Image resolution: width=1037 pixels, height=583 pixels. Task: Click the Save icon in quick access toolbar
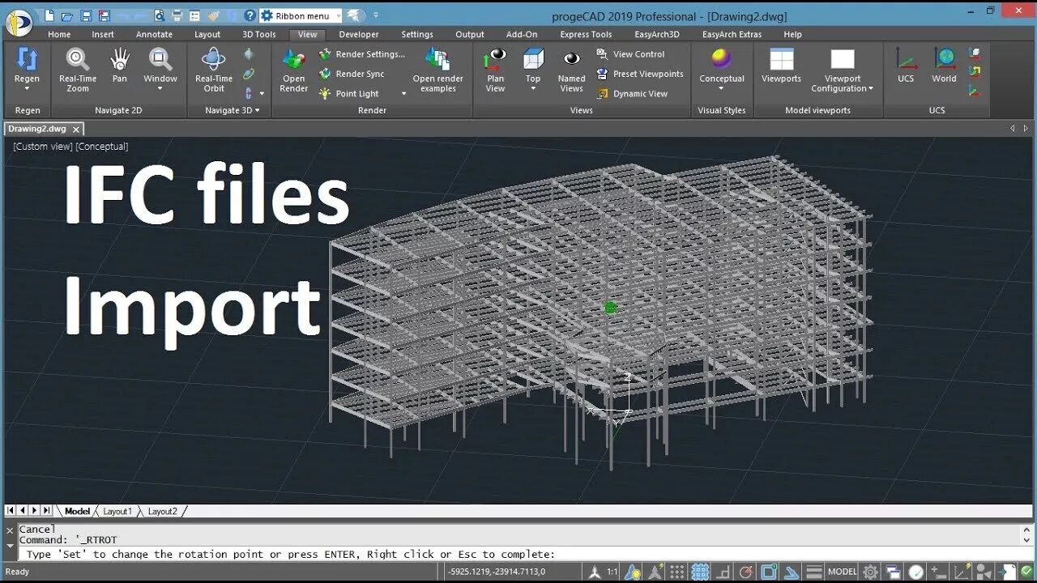(85, 15)
